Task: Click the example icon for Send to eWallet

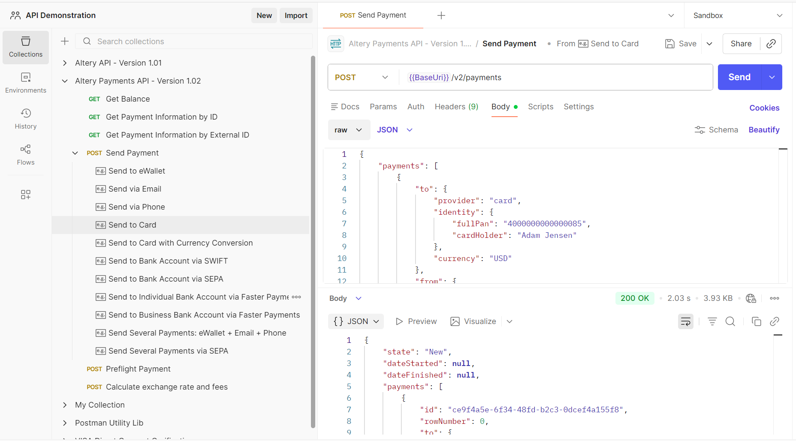Action: pyautogui.click(x=101, y=171)
